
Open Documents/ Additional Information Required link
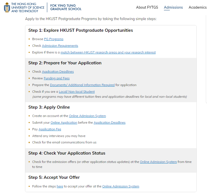pos(82,85)
